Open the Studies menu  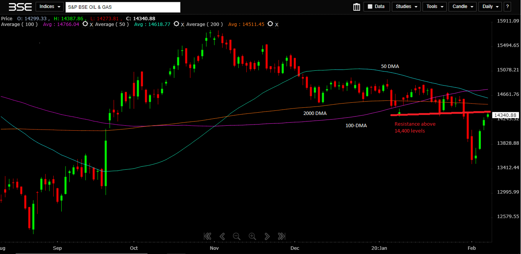click(406, 6)
